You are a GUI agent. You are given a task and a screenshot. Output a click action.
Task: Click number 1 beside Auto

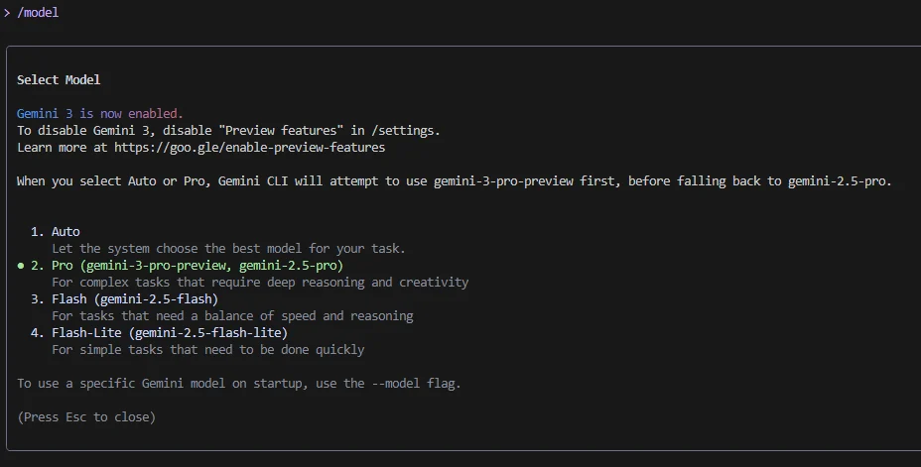(x=37, y=232)
